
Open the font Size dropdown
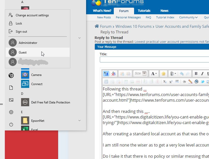click(x=140, y=73)
